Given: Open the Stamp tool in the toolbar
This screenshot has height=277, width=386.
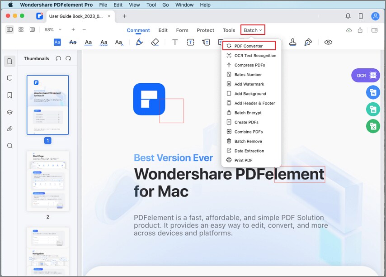Looking at the screenshot, I should (x=293, y=42).
